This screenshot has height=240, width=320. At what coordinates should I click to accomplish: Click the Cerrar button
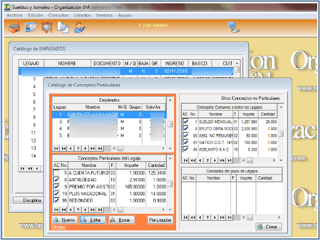269,227
